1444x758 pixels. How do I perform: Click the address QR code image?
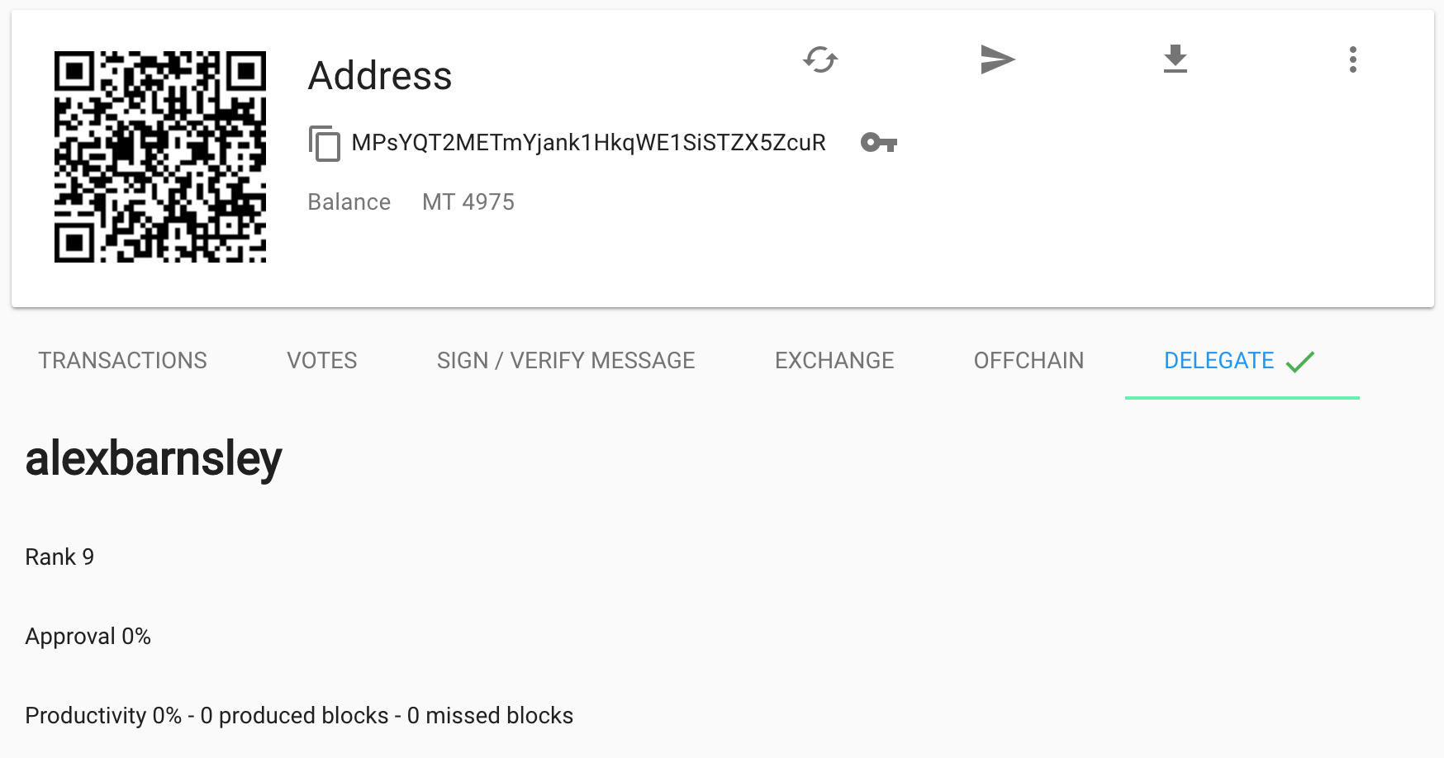[x=160, y=157]
